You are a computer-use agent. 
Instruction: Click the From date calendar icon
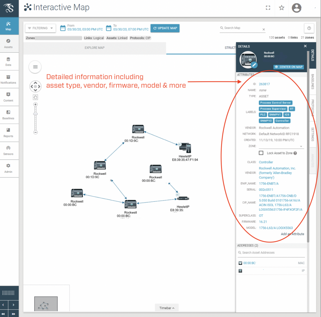click(x=63, y=28)
